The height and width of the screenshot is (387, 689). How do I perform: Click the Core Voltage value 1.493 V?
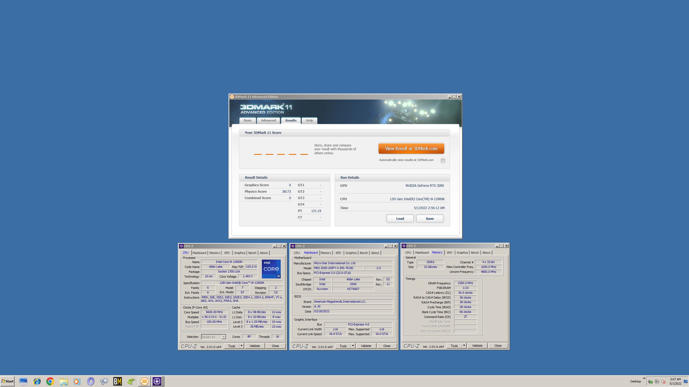(248, 276)
